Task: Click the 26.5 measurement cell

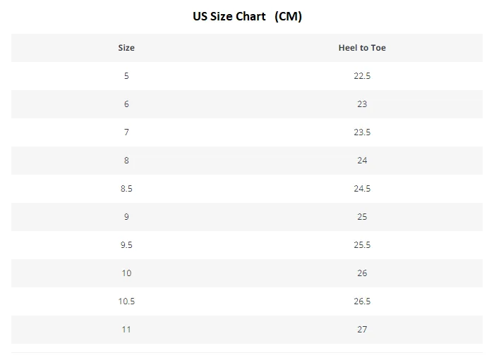Action: [362, 301]
